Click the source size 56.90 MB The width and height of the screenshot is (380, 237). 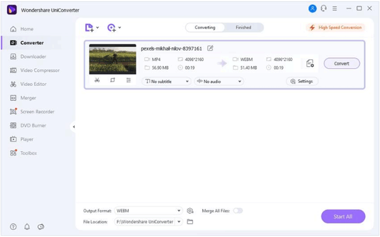160,68
